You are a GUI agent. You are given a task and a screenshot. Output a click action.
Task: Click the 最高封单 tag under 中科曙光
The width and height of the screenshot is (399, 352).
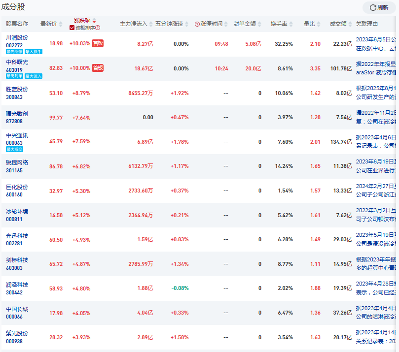tap(14, 76)
